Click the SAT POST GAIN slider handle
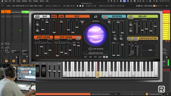Image resolution: width=171 pixels, height=96 pixels. (47, 22)
